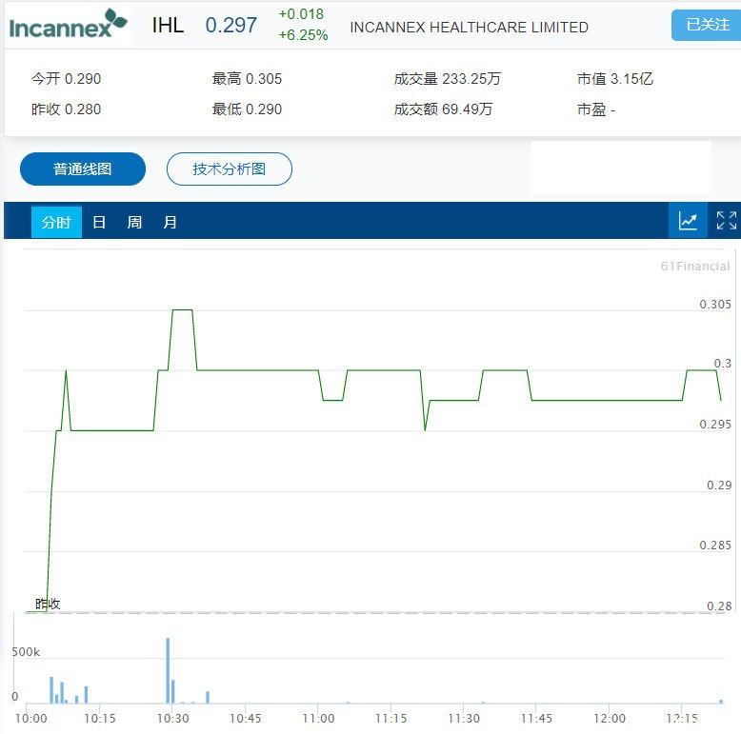Click the 最高 0.305 high value
The width and height of the screenshot is (741, 734).
(247, 79)
